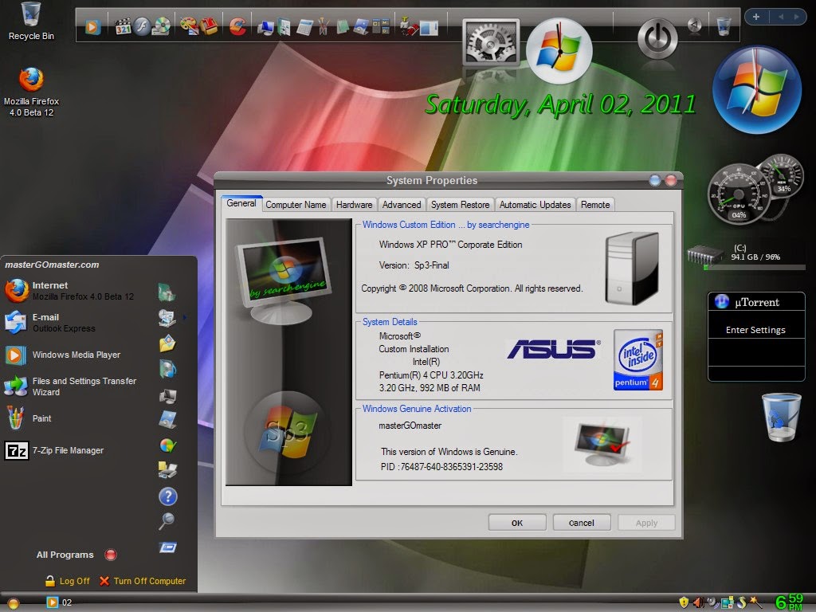Expand All Programs in Start menu
816x612 pixels.
pos(76,555)
